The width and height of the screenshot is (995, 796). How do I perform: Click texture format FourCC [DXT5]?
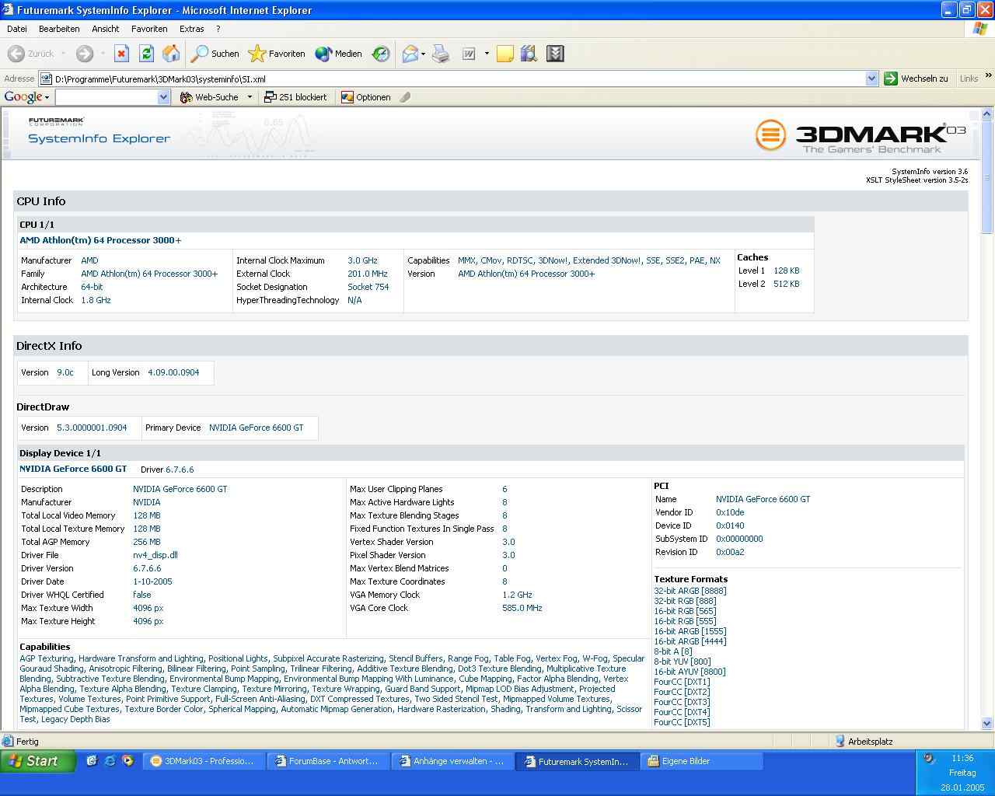click(682, 722)
